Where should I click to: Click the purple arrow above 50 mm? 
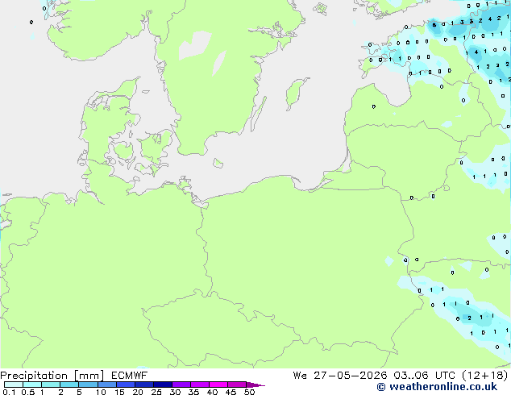click(255, 385)
